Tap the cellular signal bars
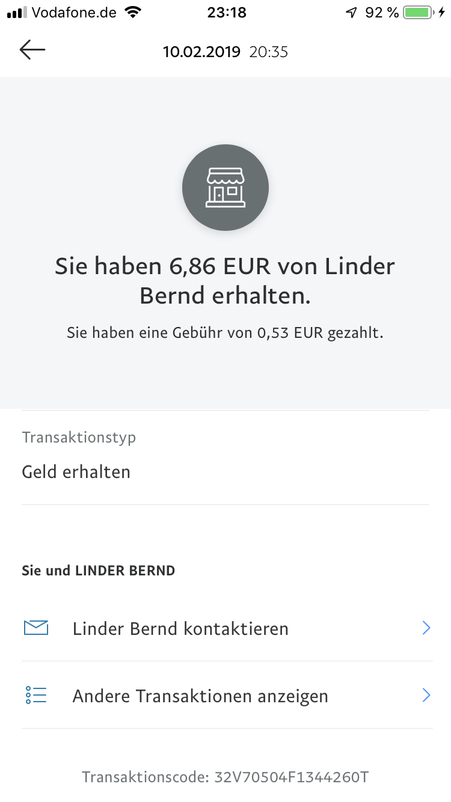 [x=17, y=13]
